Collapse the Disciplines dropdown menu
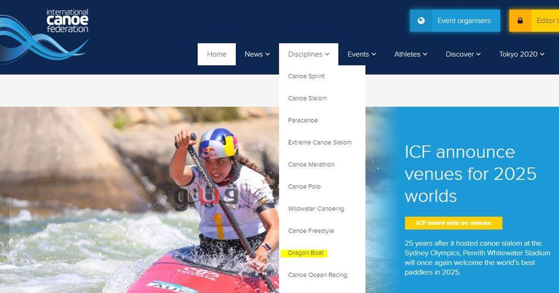Viewport: 559px width, 293px height. click(309, 54)
